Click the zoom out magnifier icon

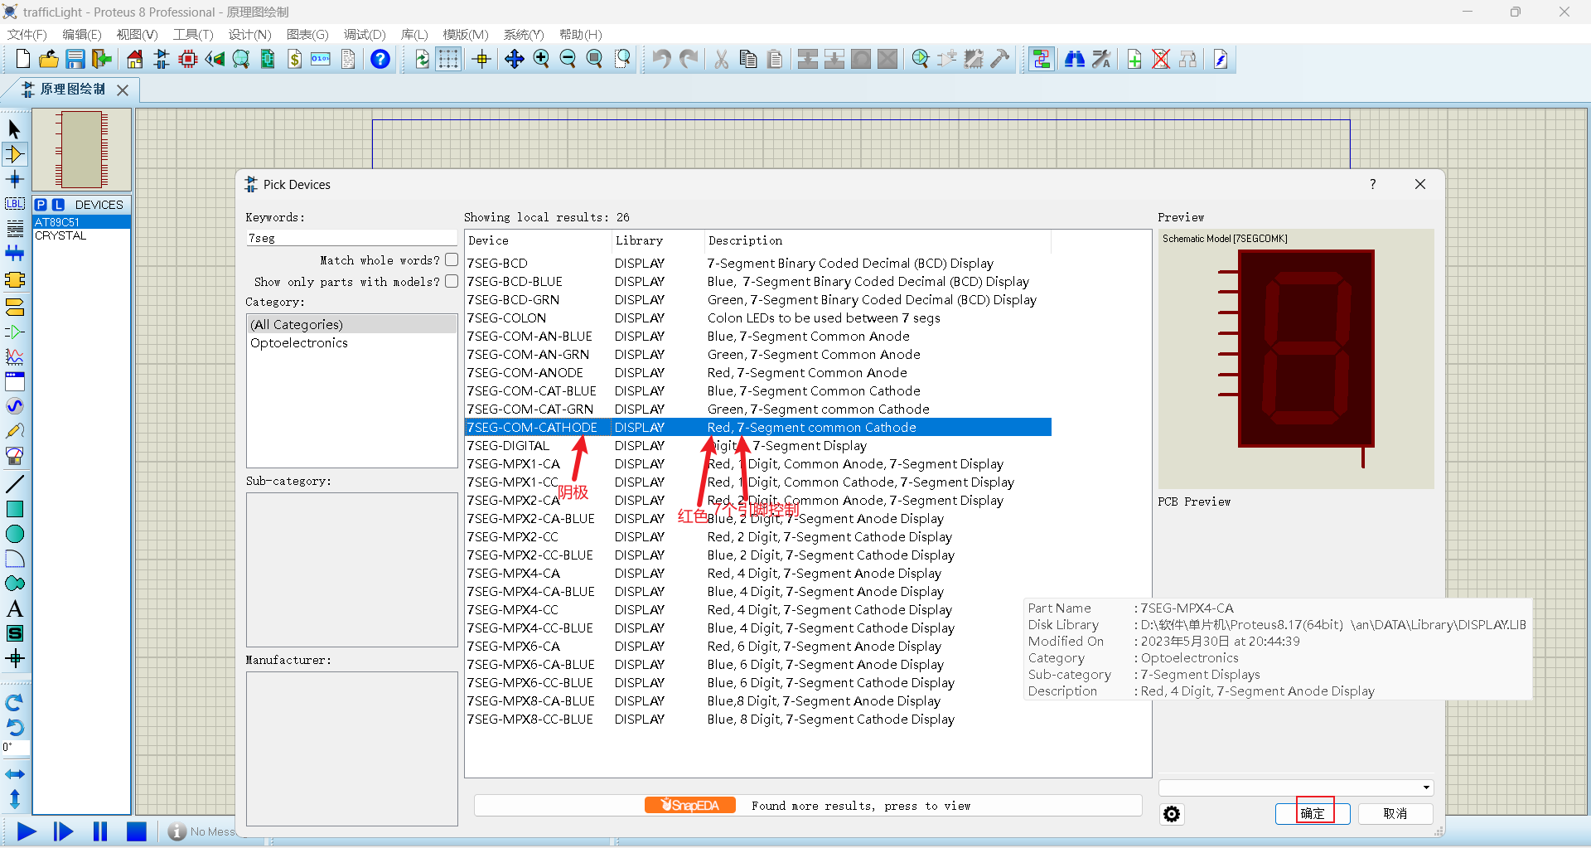tap(568, 59)
